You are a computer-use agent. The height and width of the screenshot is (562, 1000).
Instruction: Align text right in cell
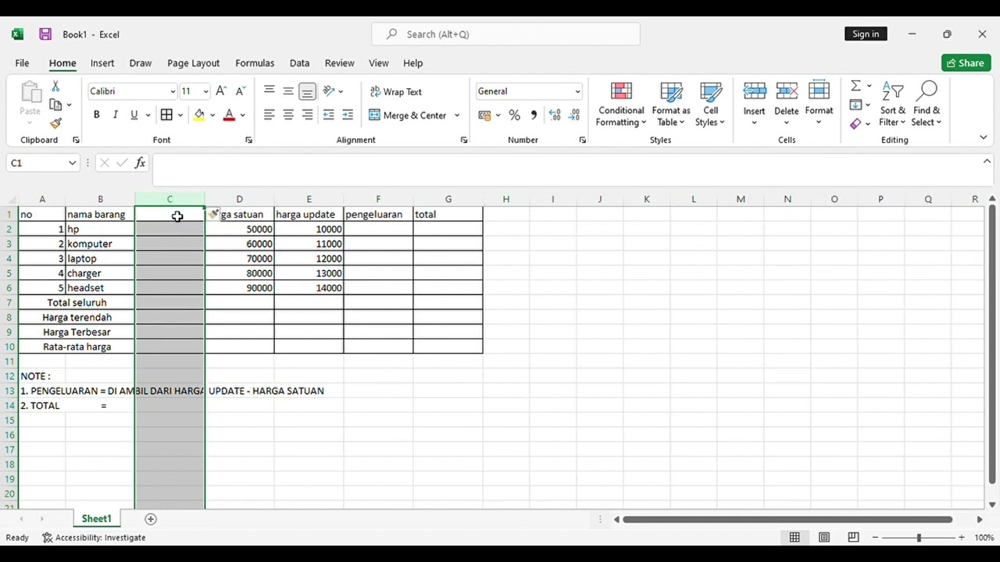coord(308,115)
